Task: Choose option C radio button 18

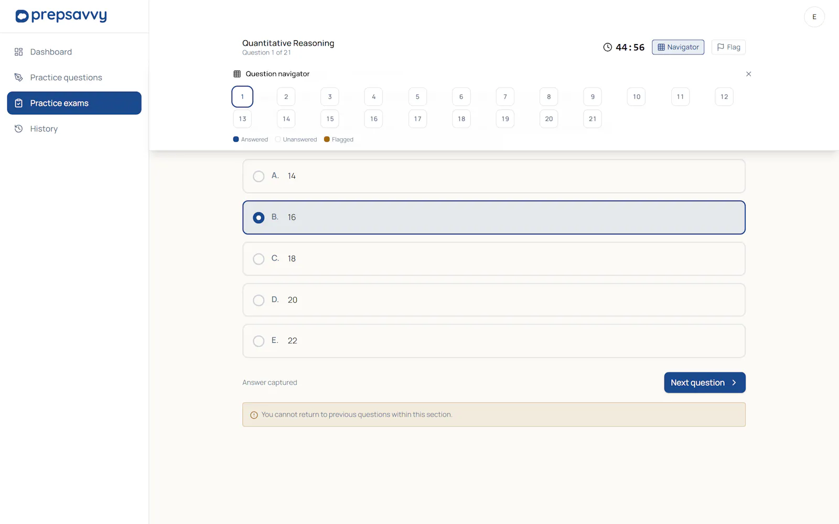Action: pyautogui.click(x=259, y=259)
